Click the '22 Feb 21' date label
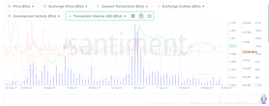This screenshot has width=269, height=106. click(11, 88)
